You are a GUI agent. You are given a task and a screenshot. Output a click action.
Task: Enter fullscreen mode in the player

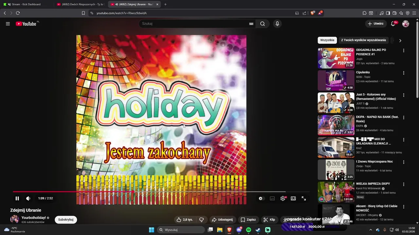304,198
